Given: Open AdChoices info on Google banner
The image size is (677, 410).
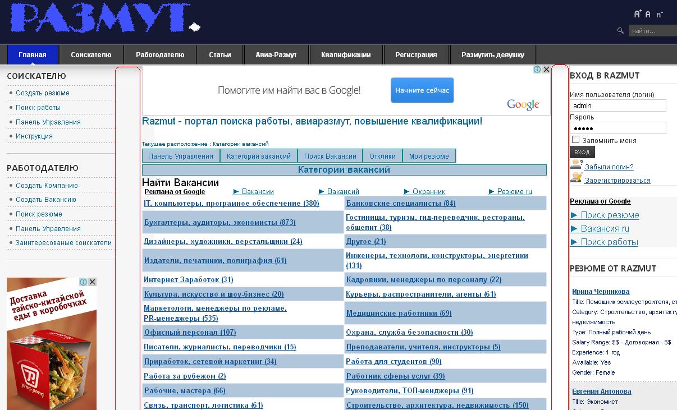Looking at the screenshot, I should 537,70.
